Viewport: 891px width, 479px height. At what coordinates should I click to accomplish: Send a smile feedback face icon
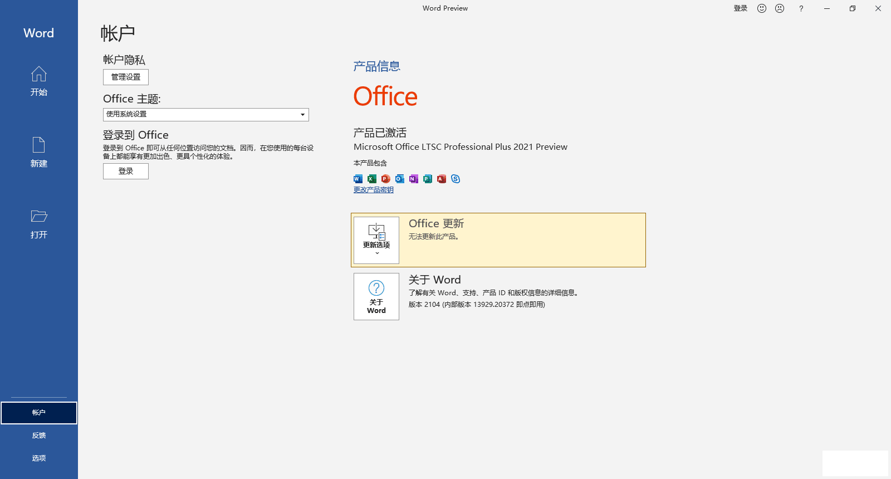tap(762, 8)
